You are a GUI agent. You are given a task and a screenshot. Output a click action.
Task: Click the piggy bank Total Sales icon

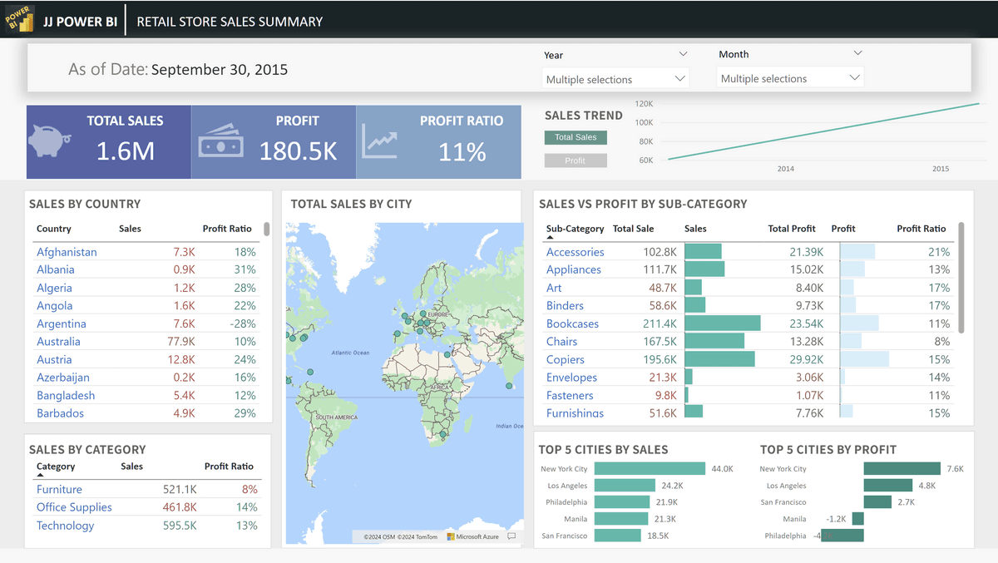click(x=56, y=141)
